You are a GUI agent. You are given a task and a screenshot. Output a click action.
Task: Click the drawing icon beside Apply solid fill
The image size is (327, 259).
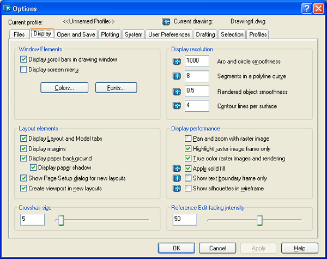pyautogui.click(x=176, y=168)
